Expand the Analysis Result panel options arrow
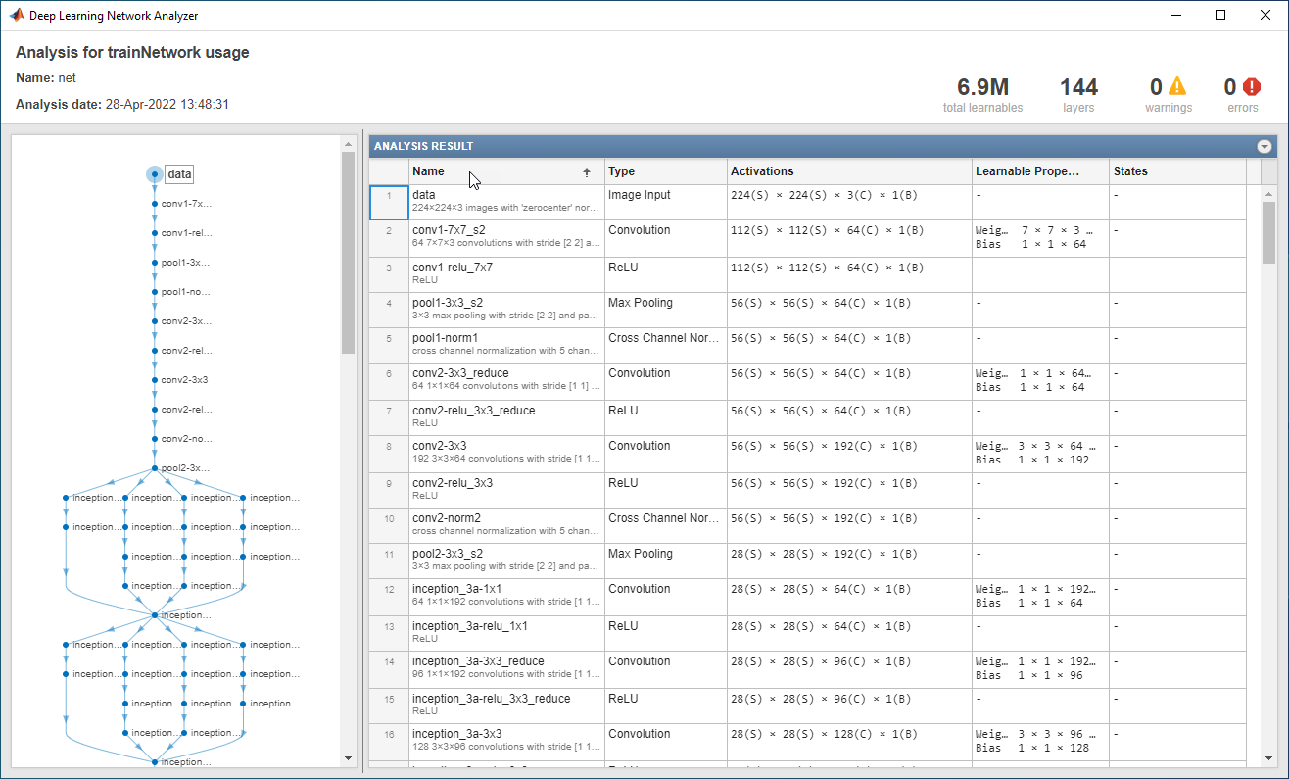Viewport: 1289px width, 779px height. 1265,146
